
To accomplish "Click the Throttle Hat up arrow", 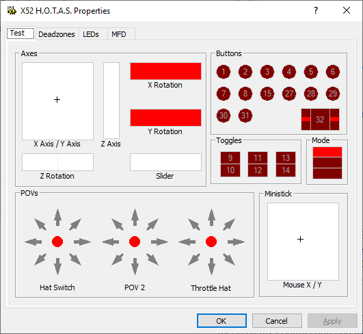I will click(x=211, y=217).
